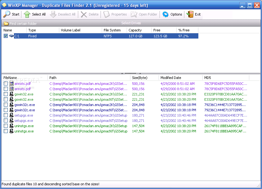Check the gswin32c.exe pmac2K checkbox
This screenshot has height=189, width=262.
click(x=6, y=105)
